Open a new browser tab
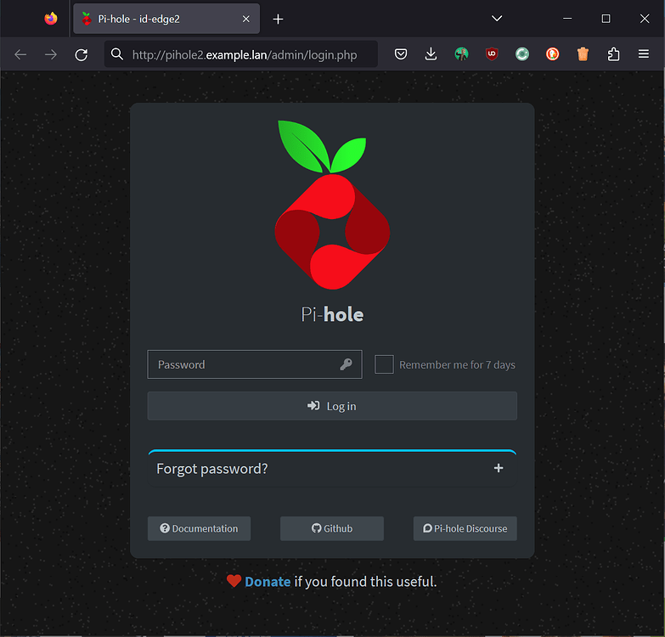Screen dimensions: 665x637 coord(278,19)
